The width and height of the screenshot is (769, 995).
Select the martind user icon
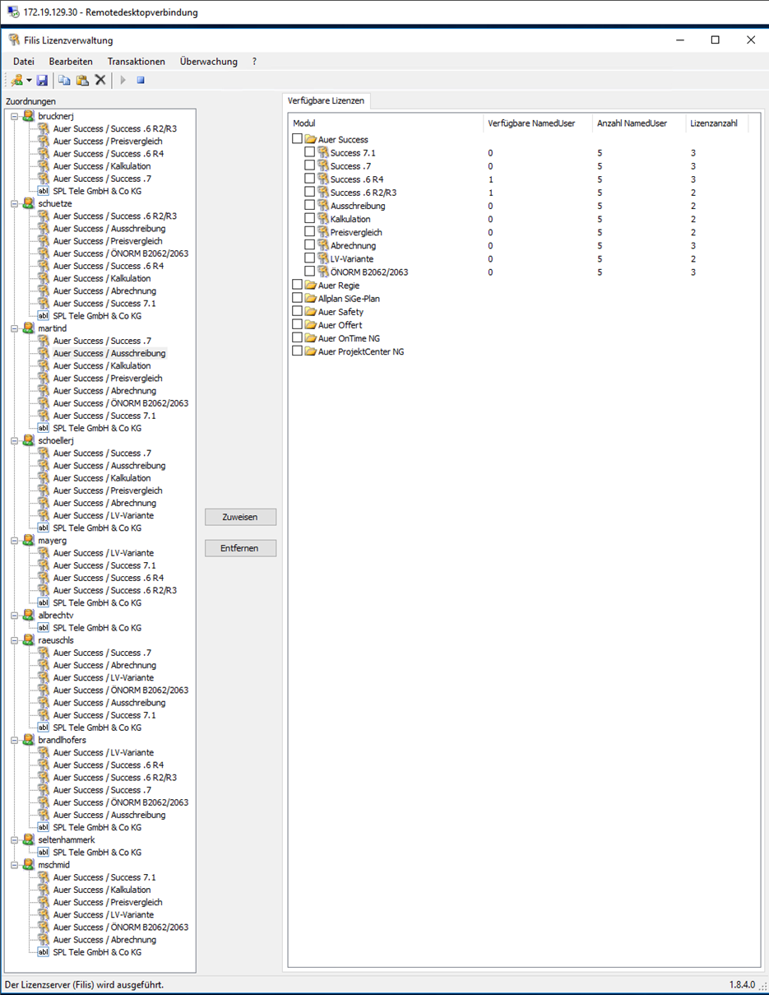click(29, 328)
